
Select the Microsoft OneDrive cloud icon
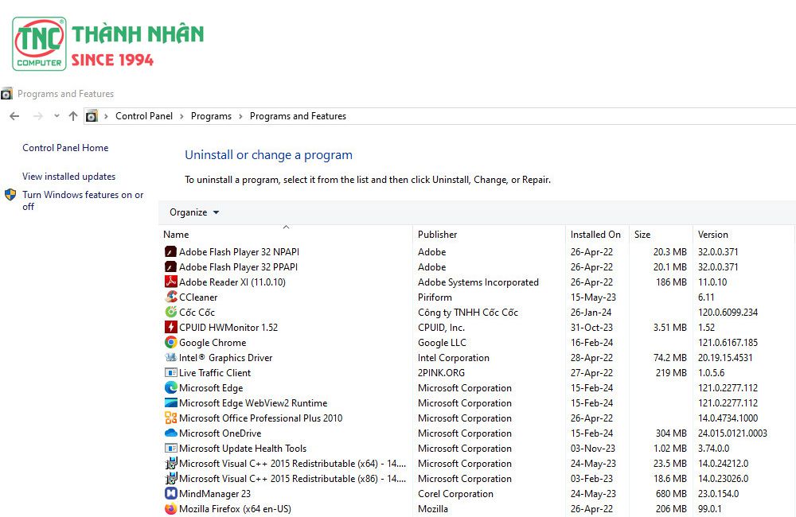[x=170, y=433]
